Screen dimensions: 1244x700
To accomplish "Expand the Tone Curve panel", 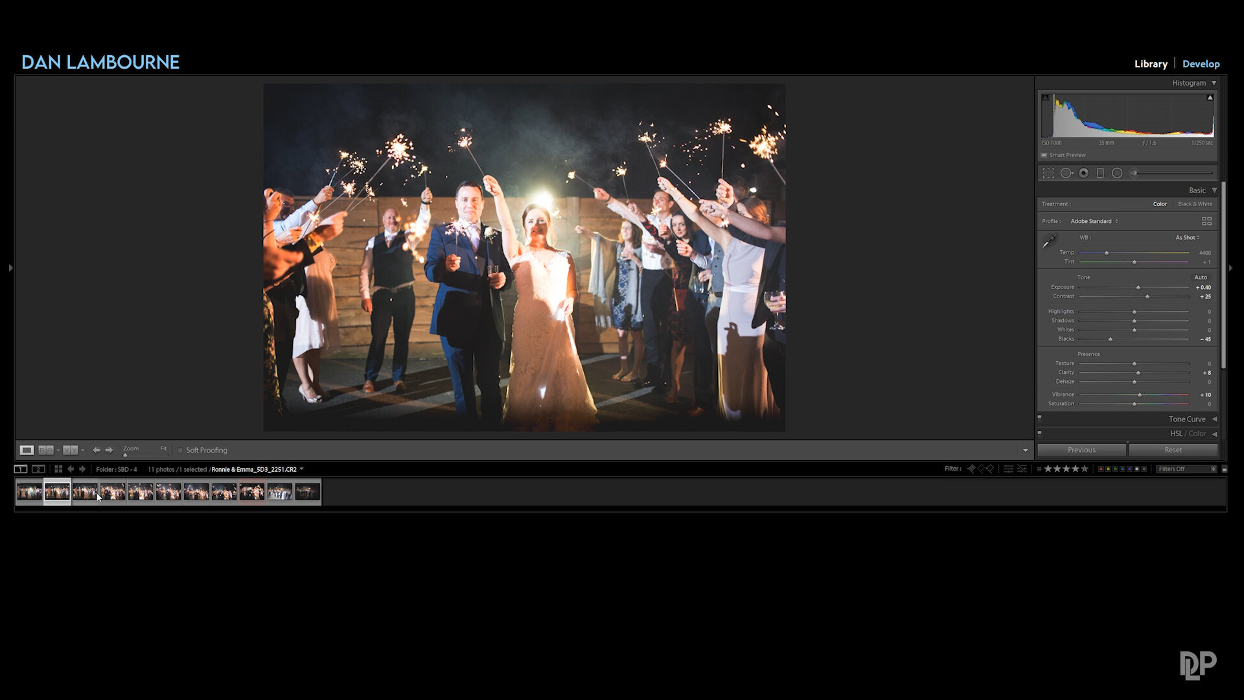I will click(x=1187, y=419).
